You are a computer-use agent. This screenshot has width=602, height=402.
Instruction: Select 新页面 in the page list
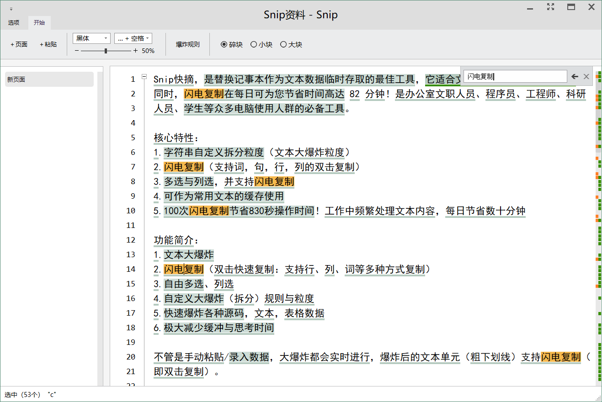(49, 79)
